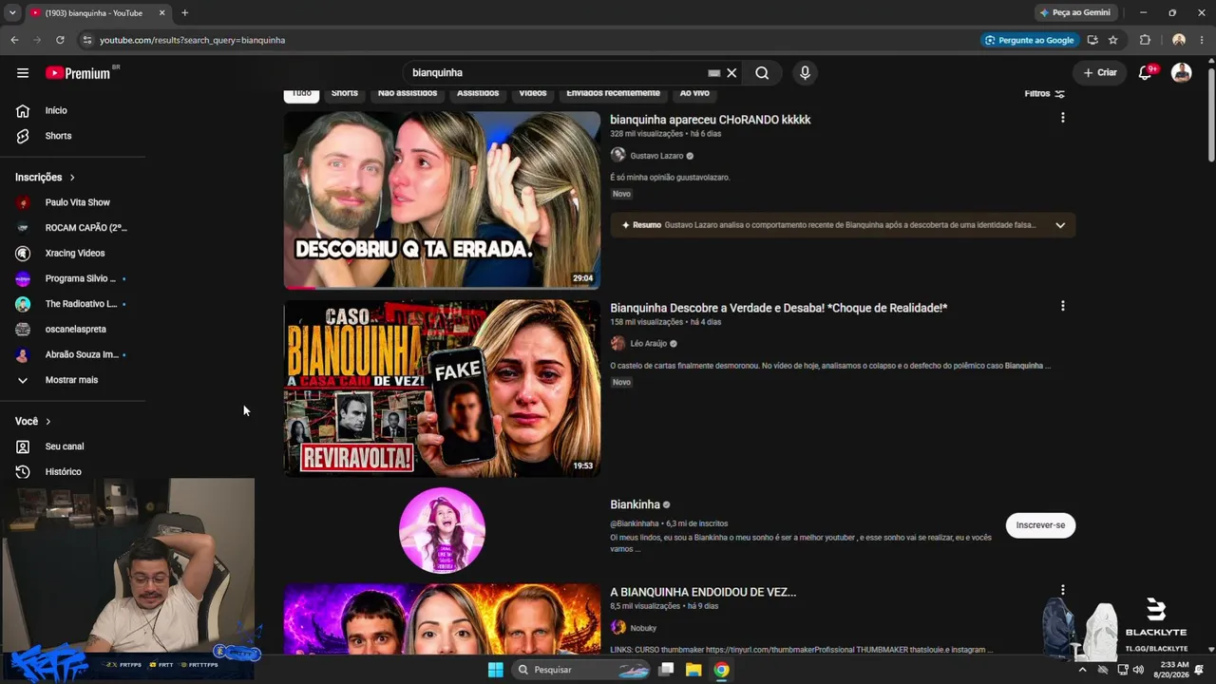Click the Peça ao Gemini button
This screenshot has height=684, width=1216.
1075,13
